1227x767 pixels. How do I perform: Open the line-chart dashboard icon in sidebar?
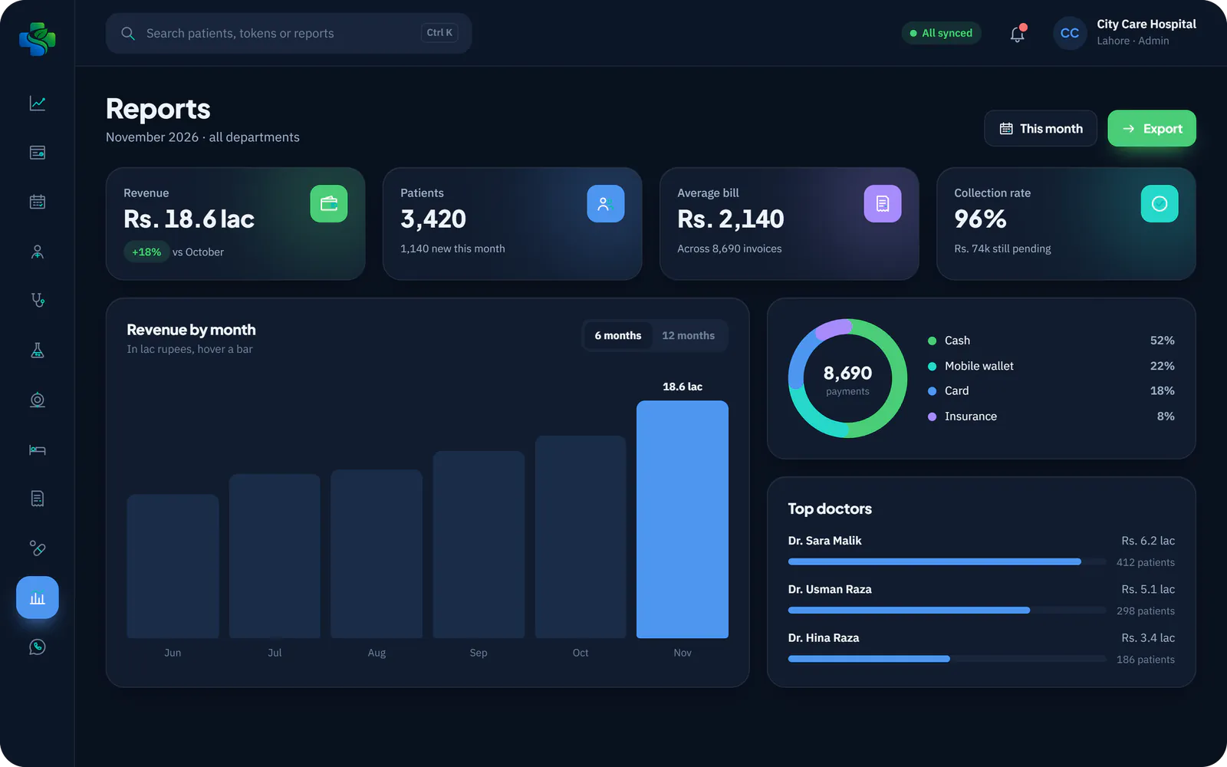pyautogui.click(x=37, y=103)
